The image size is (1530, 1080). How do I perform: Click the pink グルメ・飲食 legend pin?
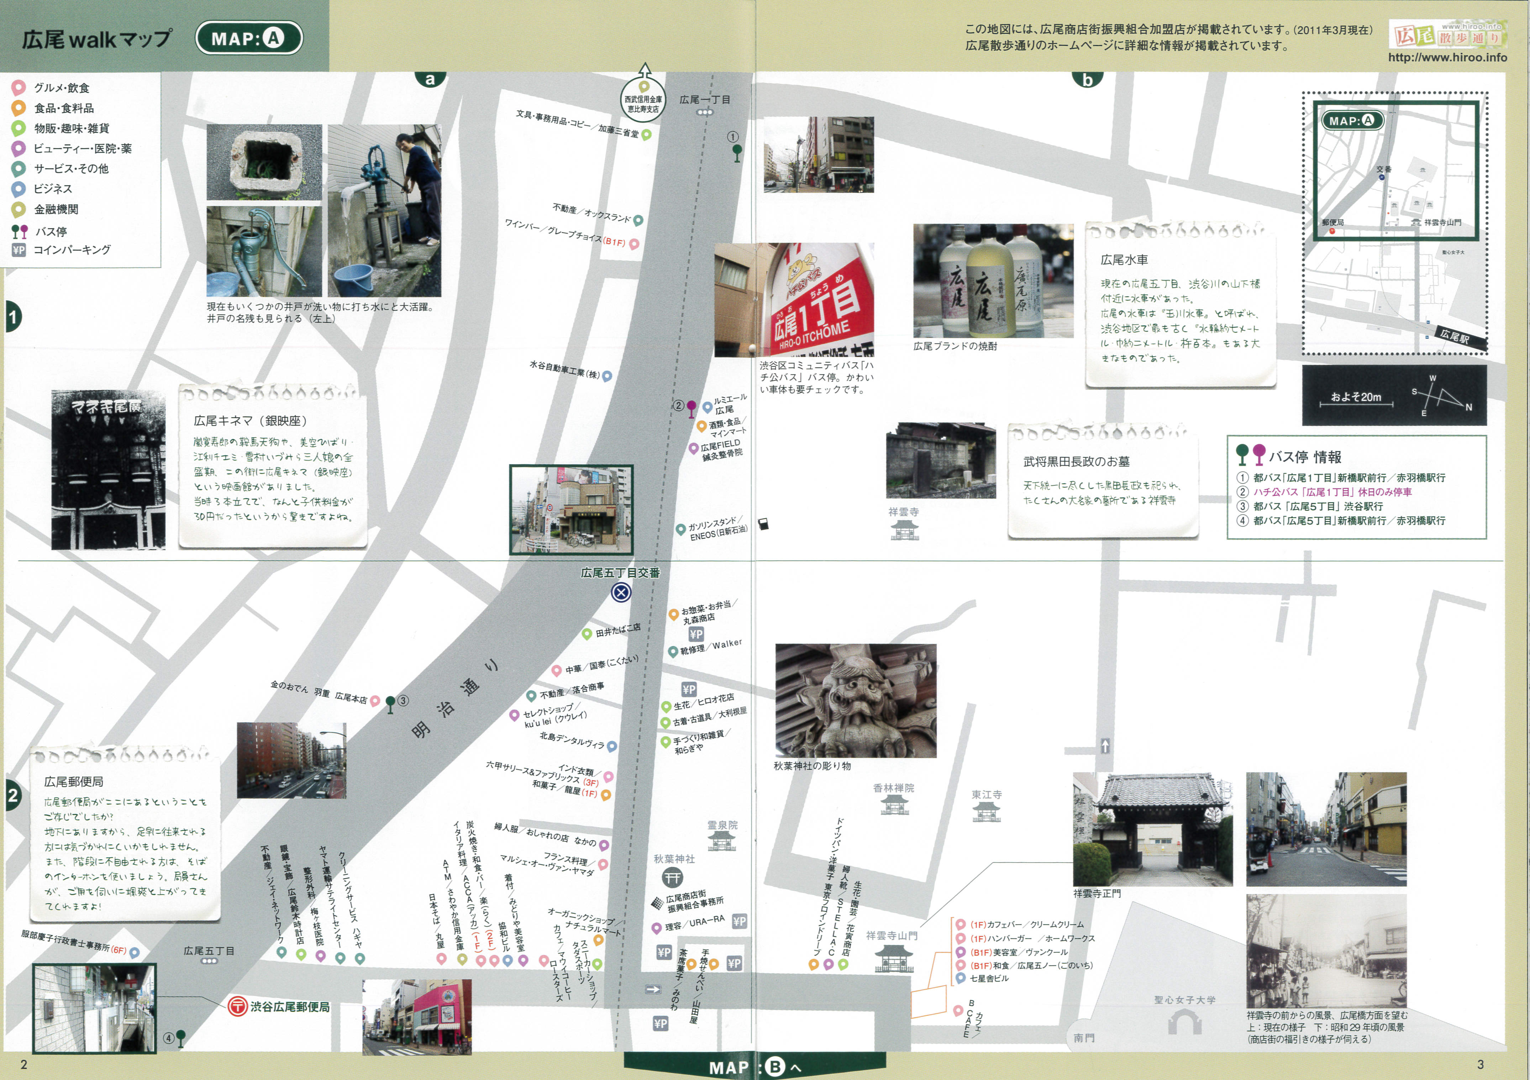pyautogui.click(x=19, y=87)
